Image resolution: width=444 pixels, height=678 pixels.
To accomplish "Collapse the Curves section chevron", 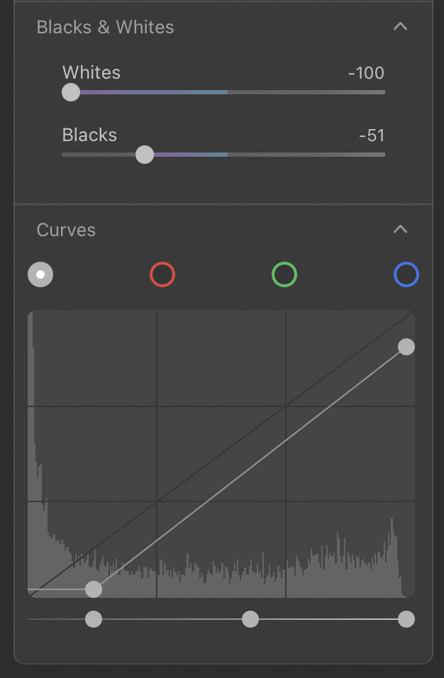I will 400,229.
